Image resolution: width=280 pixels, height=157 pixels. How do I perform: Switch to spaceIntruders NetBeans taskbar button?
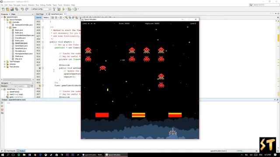pyautogui.click(x=92, y=155)
